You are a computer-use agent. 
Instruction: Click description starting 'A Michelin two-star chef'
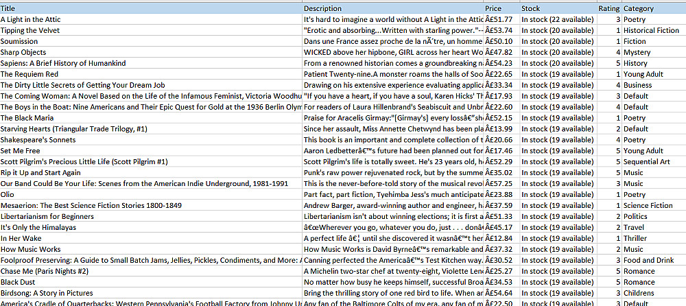(393, 271)
